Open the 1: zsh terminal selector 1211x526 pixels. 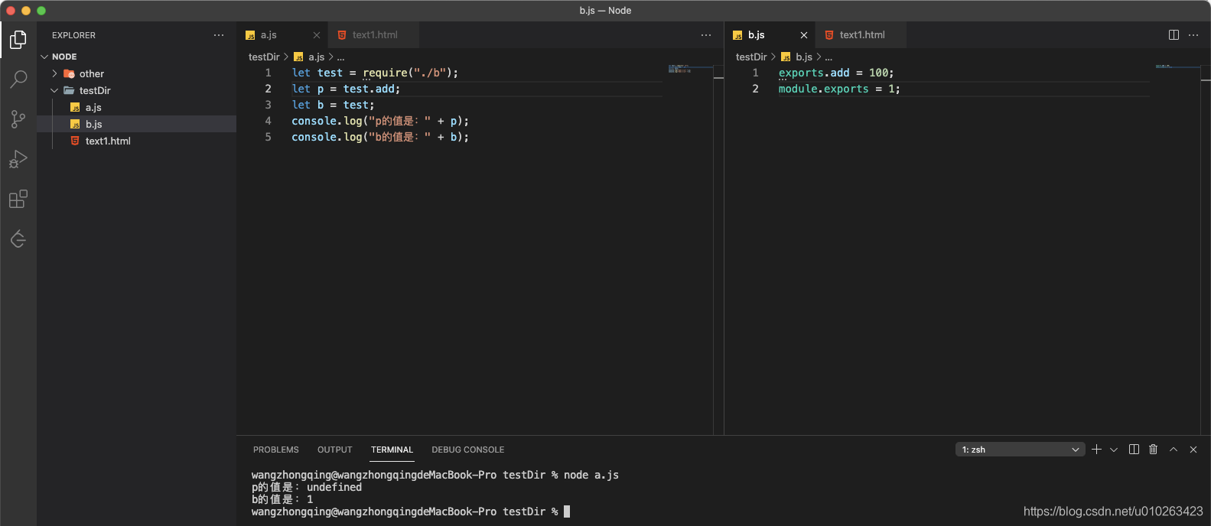[1021, 450]
